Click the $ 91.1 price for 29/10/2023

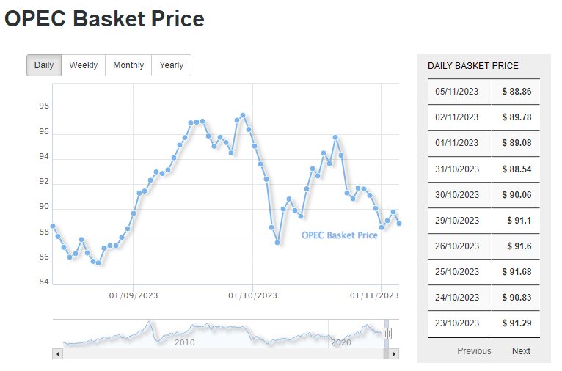tap(519, 220)
